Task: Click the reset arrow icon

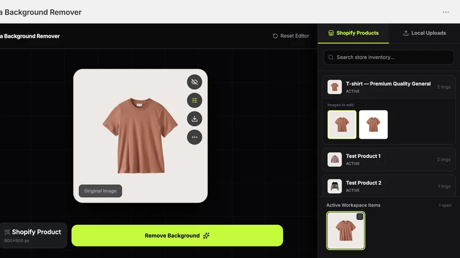Action: point(275,36)
